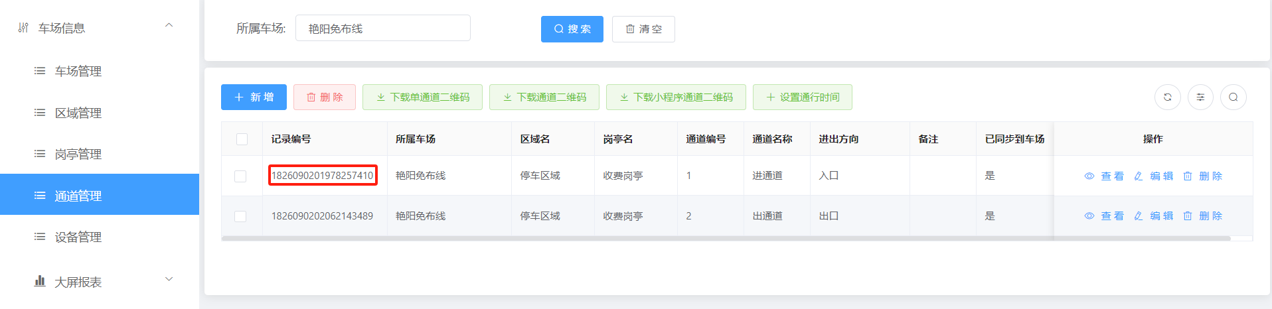Viewport: 1272px width, 309px height.
Task: Click 下载通道二维码 button
Action: tap(544, 97)
